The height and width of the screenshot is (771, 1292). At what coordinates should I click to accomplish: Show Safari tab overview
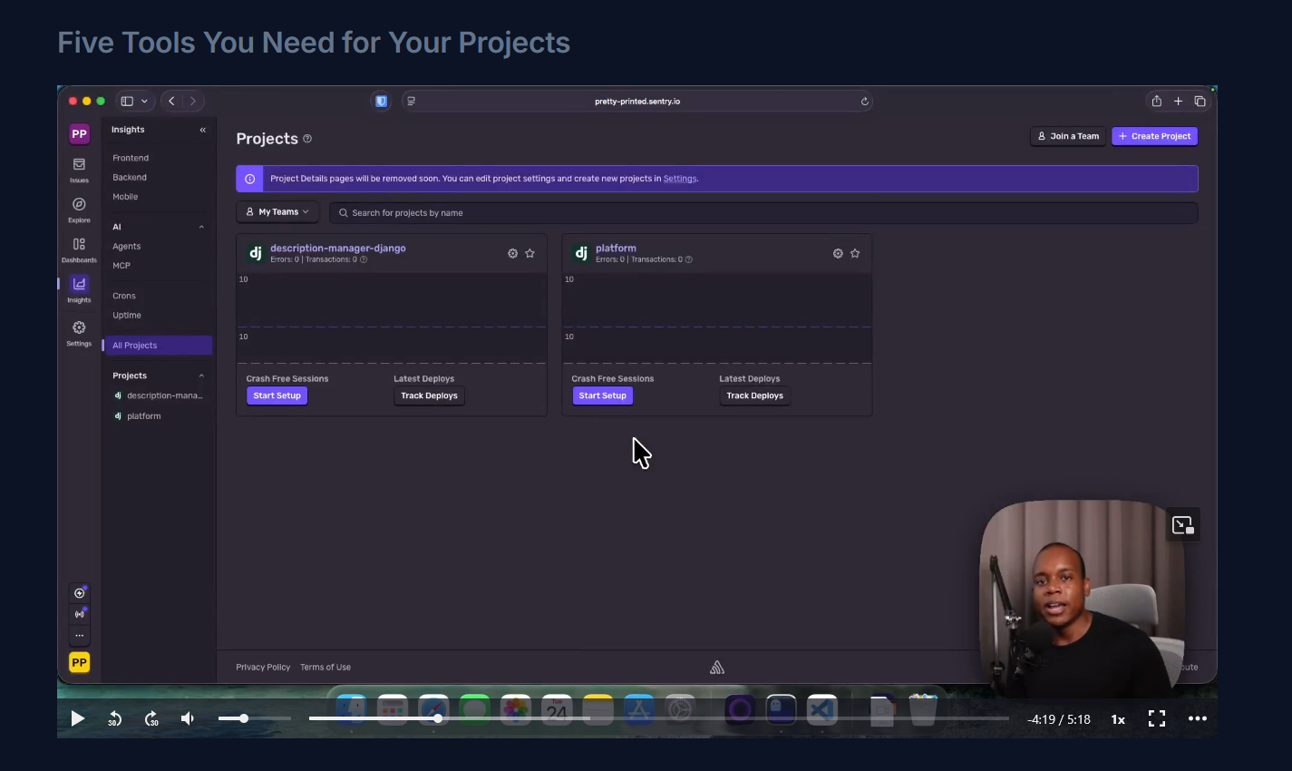click(1200, 101)
